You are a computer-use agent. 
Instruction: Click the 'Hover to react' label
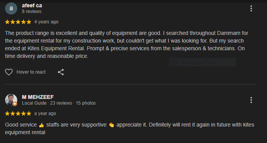(31, 72)
